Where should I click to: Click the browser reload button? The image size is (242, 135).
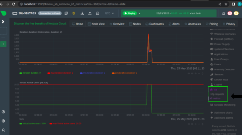[13, 4]
